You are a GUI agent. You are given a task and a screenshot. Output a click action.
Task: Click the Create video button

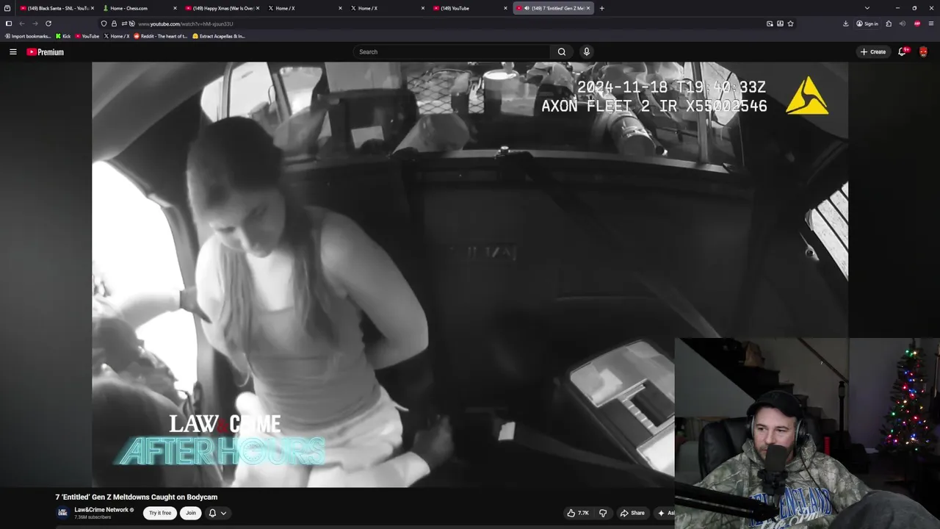[x=873, y=51]
